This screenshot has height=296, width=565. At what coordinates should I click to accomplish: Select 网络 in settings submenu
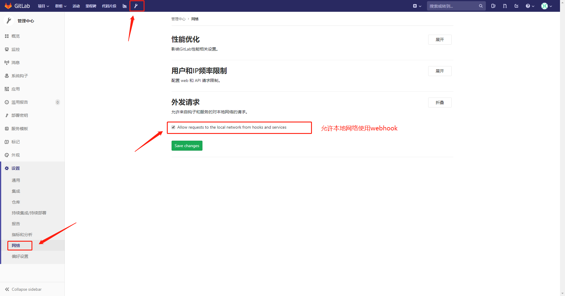16,245
